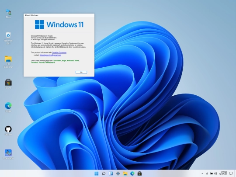Viewport: 236px width, 177px height.
Task: Click OK in About Windows dialog
Action: [81, 72]
